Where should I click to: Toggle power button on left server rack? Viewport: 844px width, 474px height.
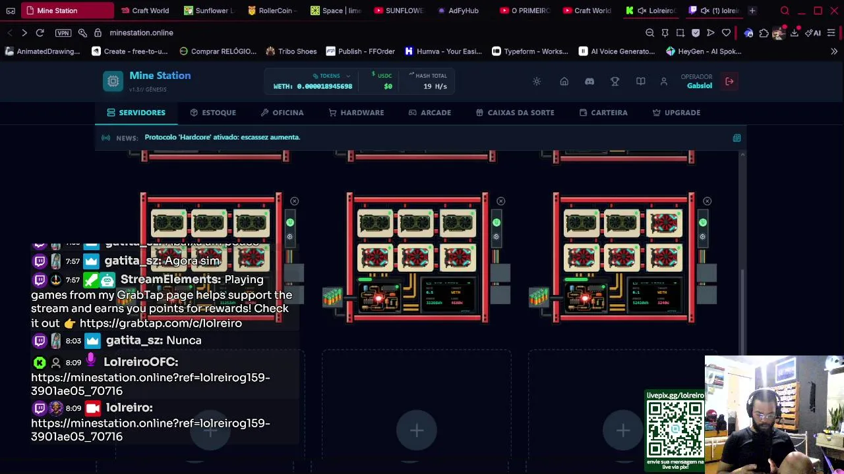point(289,223)
